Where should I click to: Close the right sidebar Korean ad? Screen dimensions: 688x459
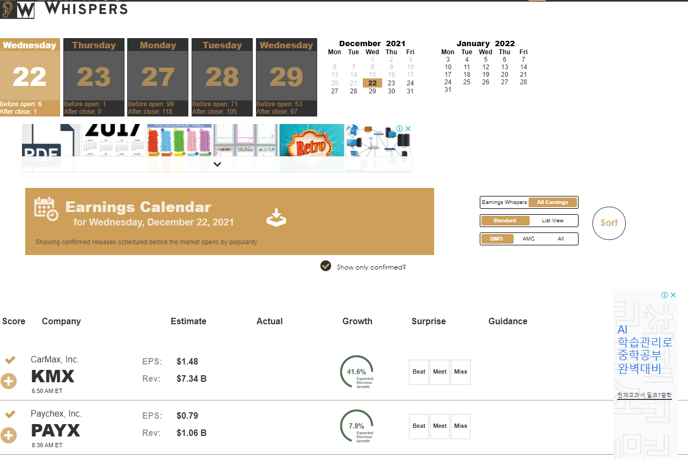click(x=673, y=295)
